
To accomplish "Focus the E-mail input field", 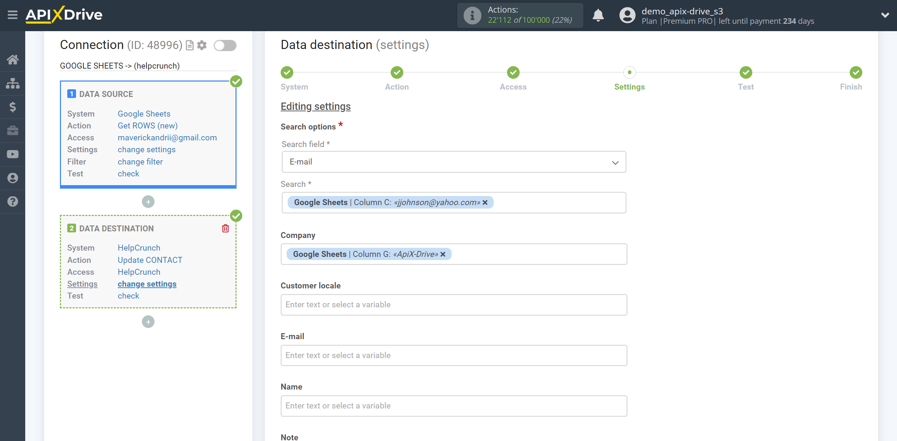I will click(x=454, y=356).
